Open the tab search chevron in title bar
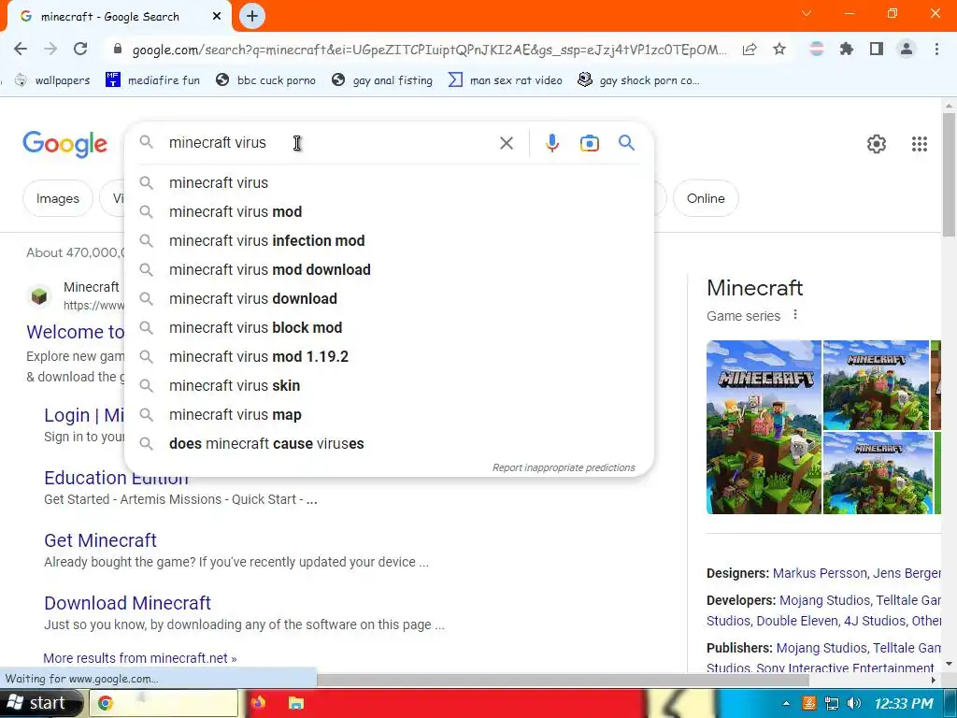This screenshot has width=957, height=718. (x=807, y=13)
